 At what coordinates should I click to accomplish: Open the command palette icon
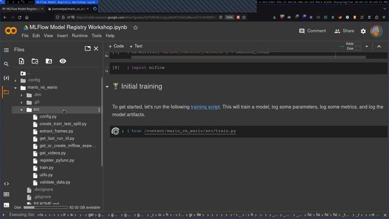click(x=6, y=195)
